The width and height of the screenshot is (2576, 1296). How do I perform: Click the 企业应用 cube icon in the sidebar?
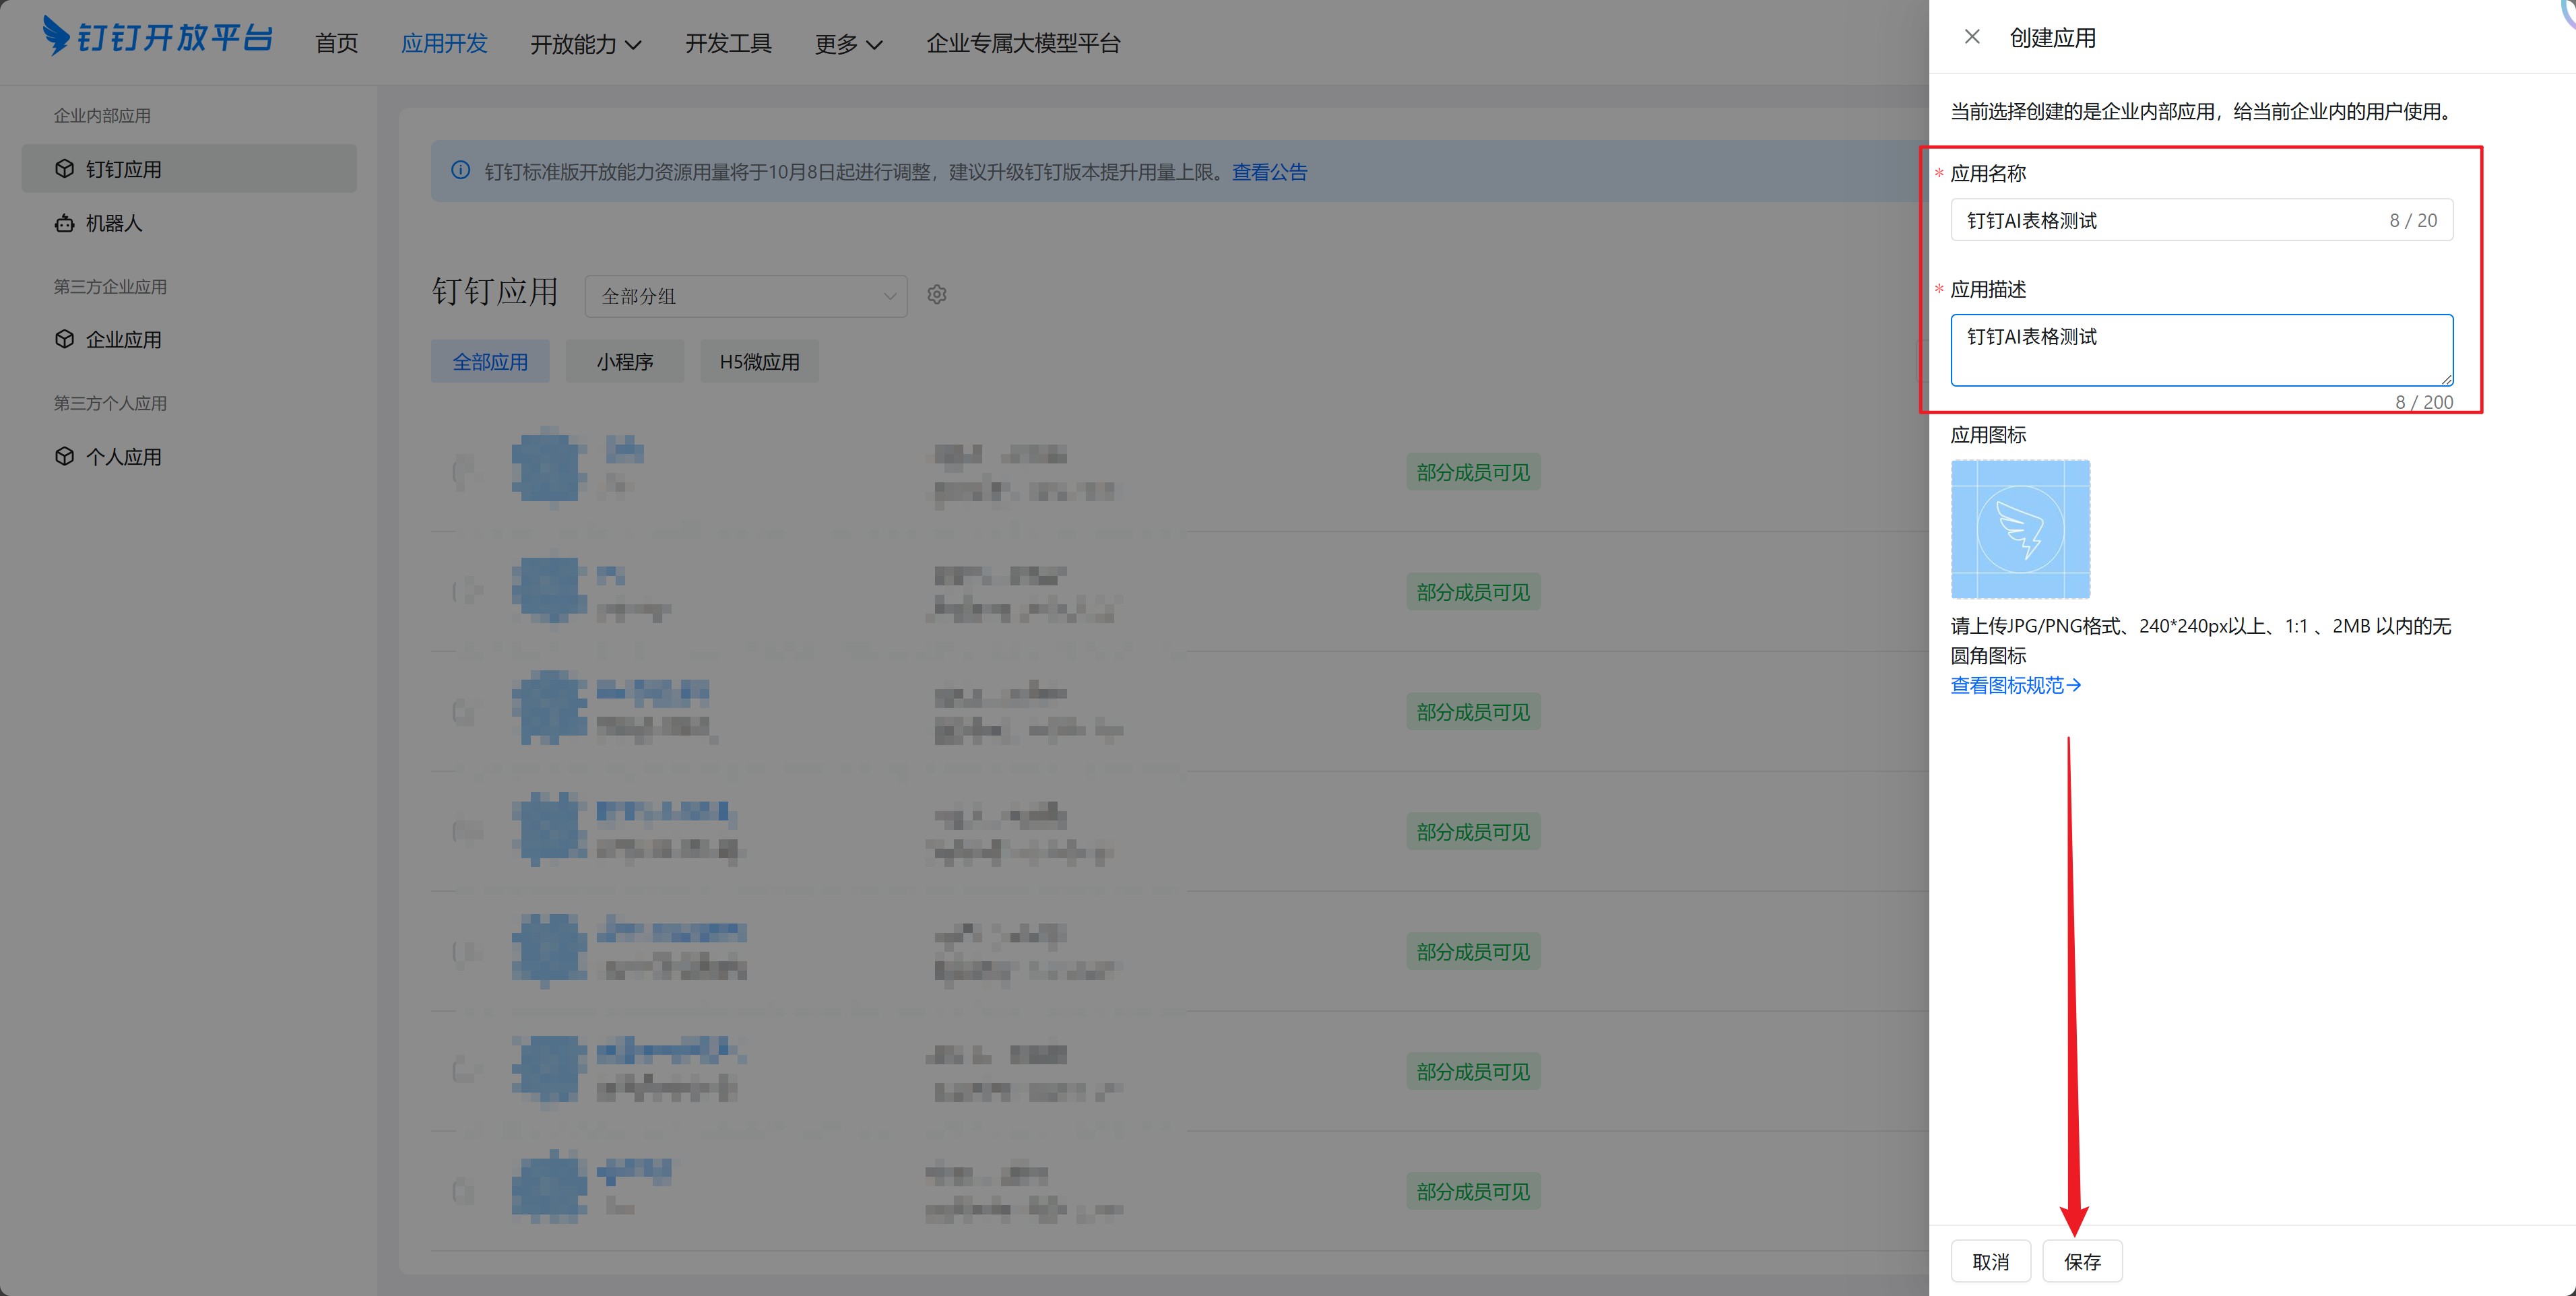click(65, 339)
